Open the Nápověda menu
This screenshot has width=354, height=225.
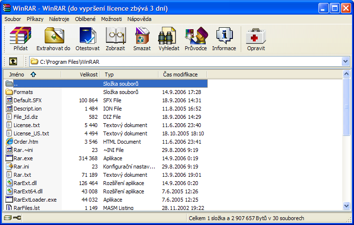point(139,19)
